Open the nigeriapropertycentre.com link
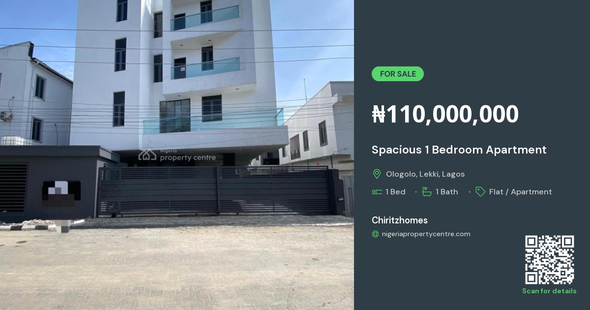 [426, 234]
